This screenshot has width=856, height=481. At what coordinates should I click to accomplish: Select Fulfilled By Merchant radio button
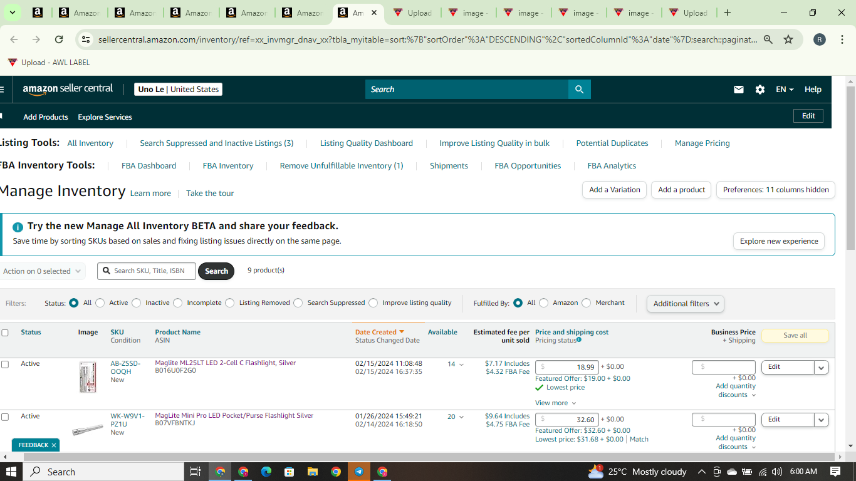click(587, 303)
